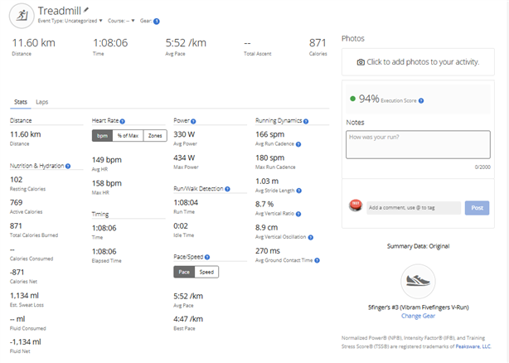Viewport: 509px width, 363px height.
Task: Click the Gear count badge in header
Action: [x=157, y=21]
